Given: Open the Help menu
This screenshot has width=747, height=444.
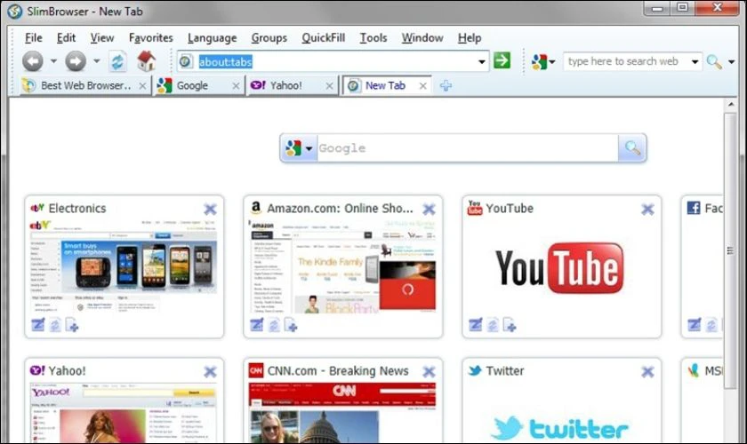Looking at the screenshot, I should tap(470, 38).
